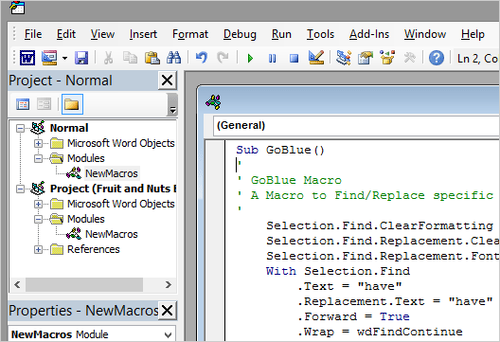Click the Project pane horizontal scrollbar thumb
Screen dimensions: 500x342
[84, 284]
